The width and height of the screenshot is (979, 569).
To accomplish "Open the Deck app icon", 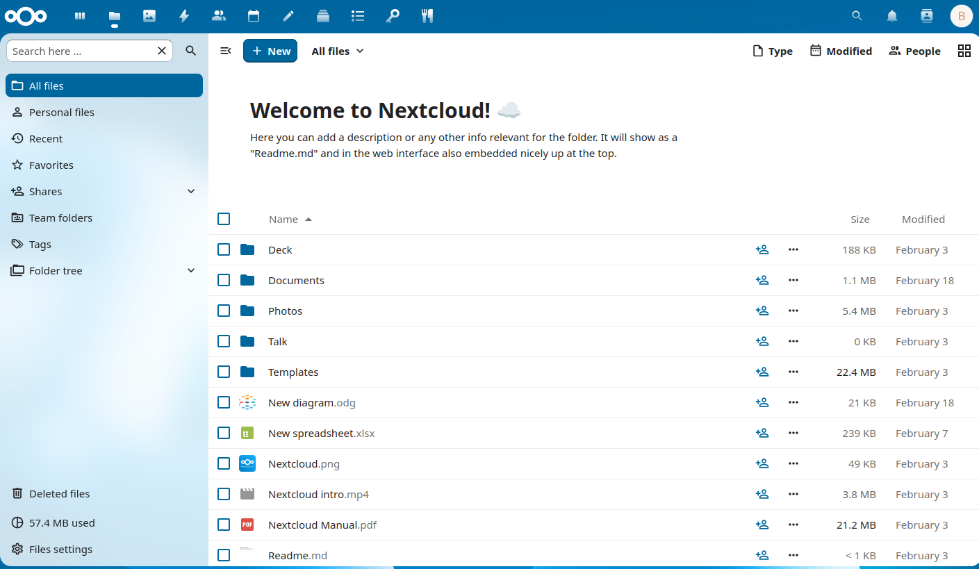I will click(x=323, y=16).
